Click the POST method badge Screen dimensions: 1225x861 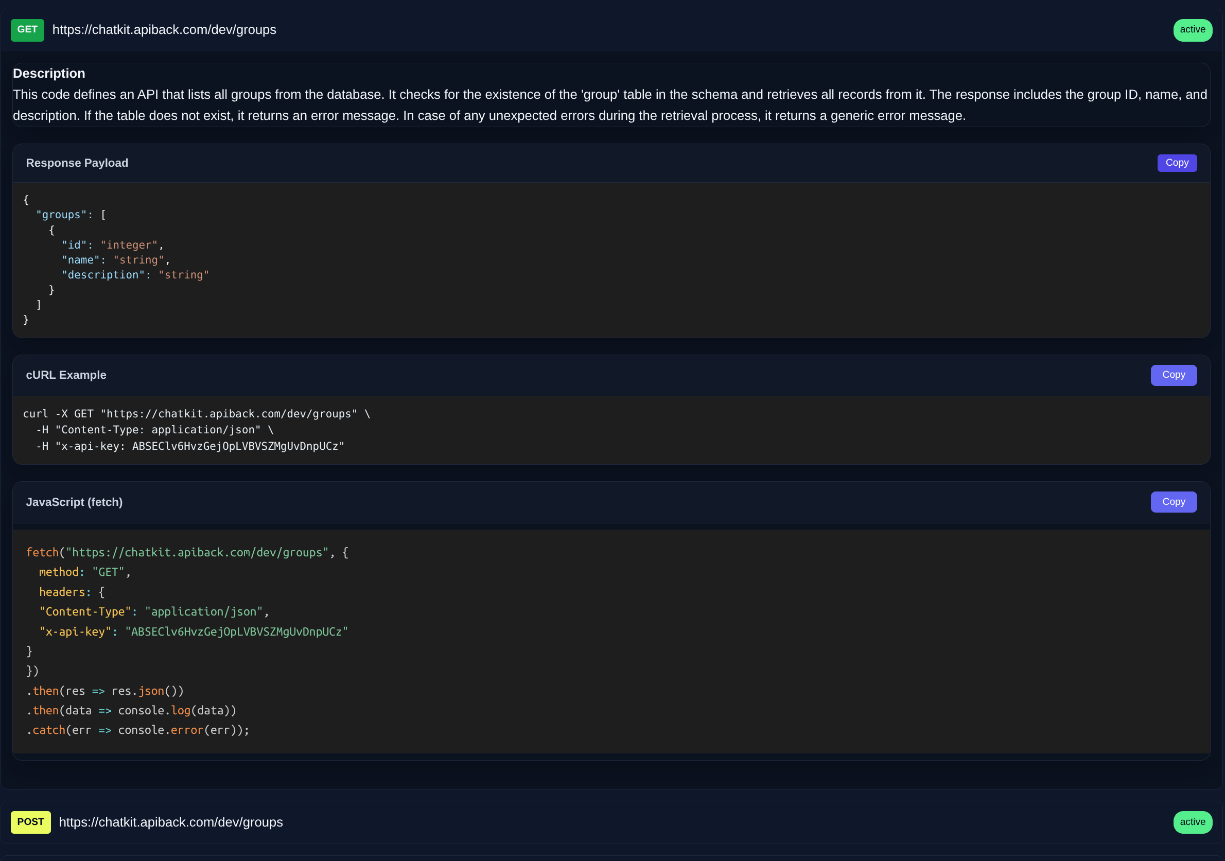tap(30, 822)
